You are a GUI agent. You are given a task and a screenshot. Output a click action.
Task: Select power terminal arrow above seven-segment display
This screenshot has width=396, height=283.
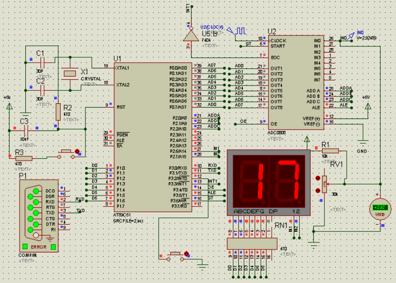pos(307,139)
